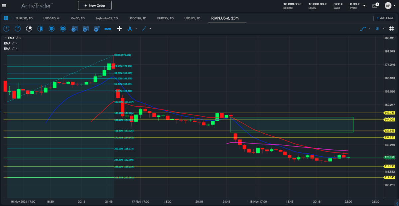Click the New Order button

pos(95,6)
